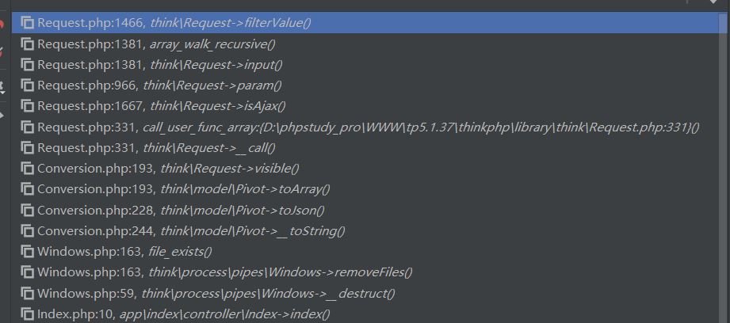Click frame icon beside array_walk_recursive()
730x323 pixels.
28,44
